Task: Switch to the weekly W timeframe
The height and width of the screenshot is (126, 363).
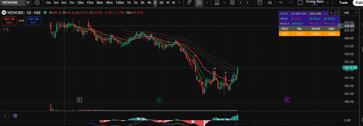Action: (168, 3)
